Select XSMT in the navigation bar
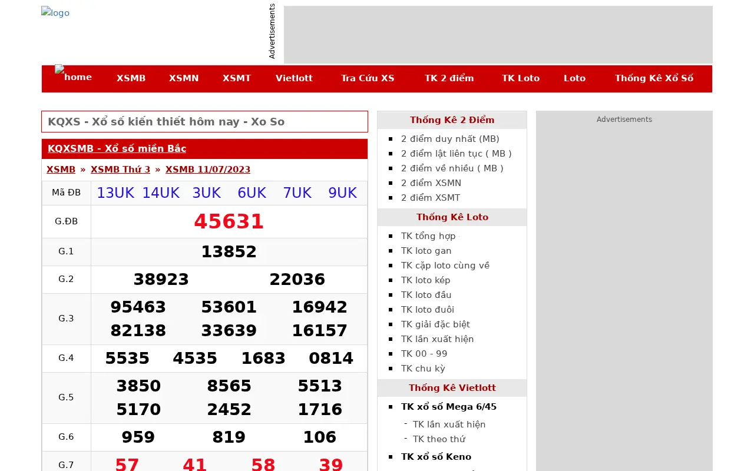This screenshot has height=471, width=754. point(237,78)
